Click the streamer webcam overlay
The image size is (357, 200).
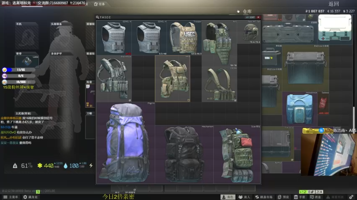tap(329, 154)
